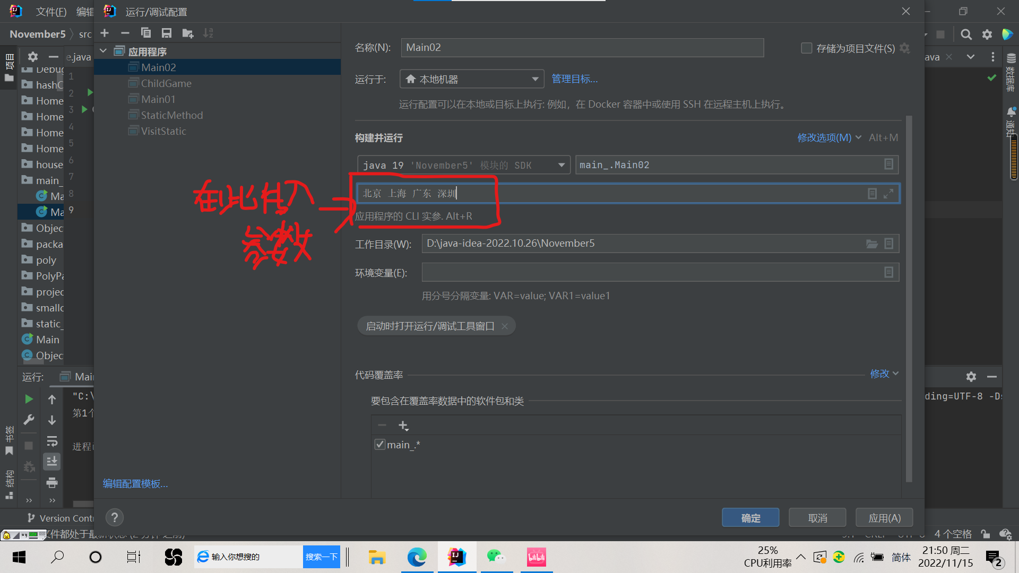This screenshot has height=573, width=1019.
Task: Insert macro icon in working directory field
Action: pyautogui.click(x=888, y=244)
